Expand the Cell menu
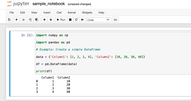 coord(59,12)
